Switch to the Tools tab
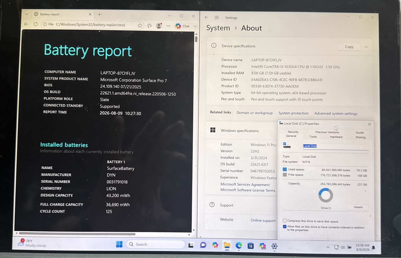The width and height of the screenshot is (401, 258). tap(313, 136)
